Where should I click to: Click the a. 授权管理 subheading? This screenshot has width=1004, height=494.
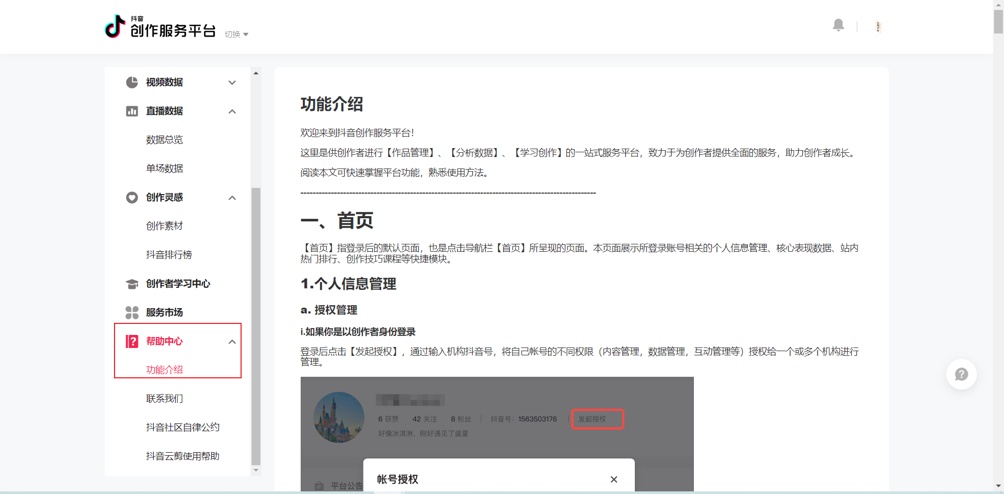click(328, 310)
